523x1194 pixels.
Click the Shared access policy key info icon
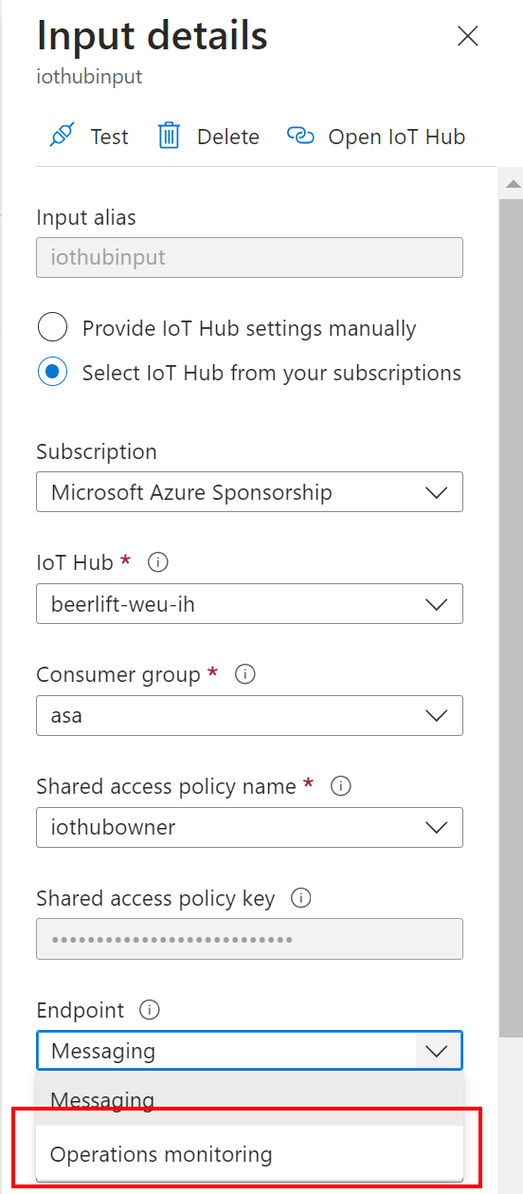pyautogui.click(x=301, y=898)
